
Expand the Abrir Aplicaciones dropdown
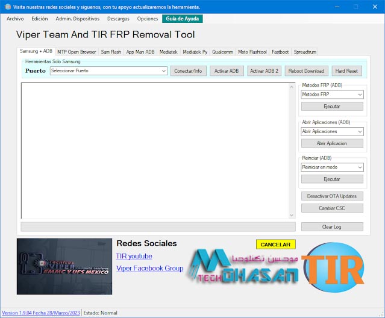coord(332,131)
